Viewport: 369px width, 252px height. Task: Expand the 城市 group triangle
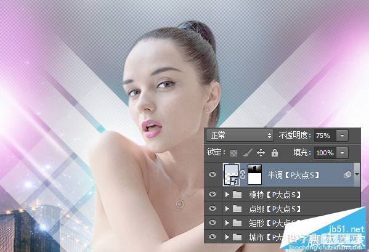tap(227, 237)
